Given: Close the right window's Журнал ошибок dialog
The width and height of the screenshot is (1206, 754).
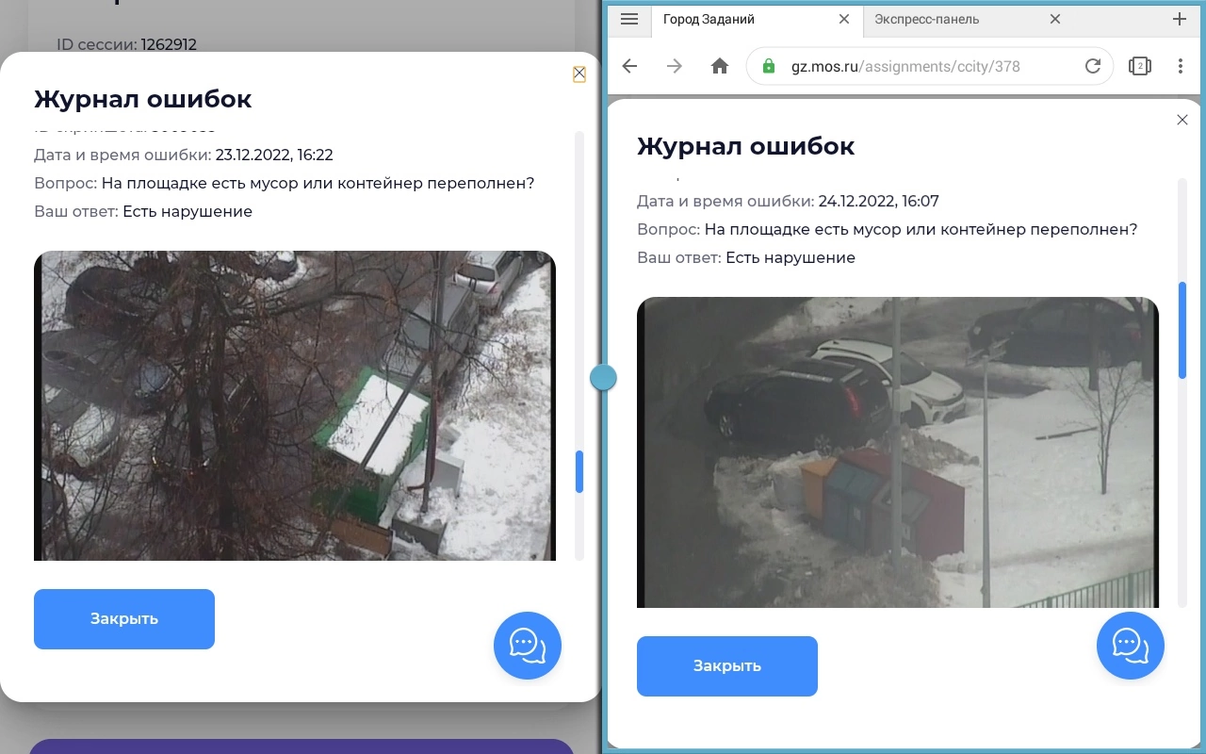Looking at the screenshot, I should (x=1182, y=120).
